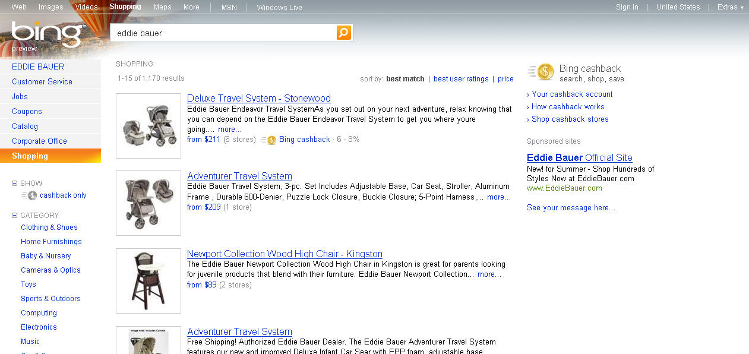
Task: Switch to the Web search tab
Action: (19, 7)
